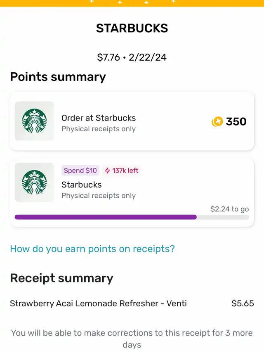Select the Spend $10 purple badge
The image size is (264, 353).
tap(80, 171)
